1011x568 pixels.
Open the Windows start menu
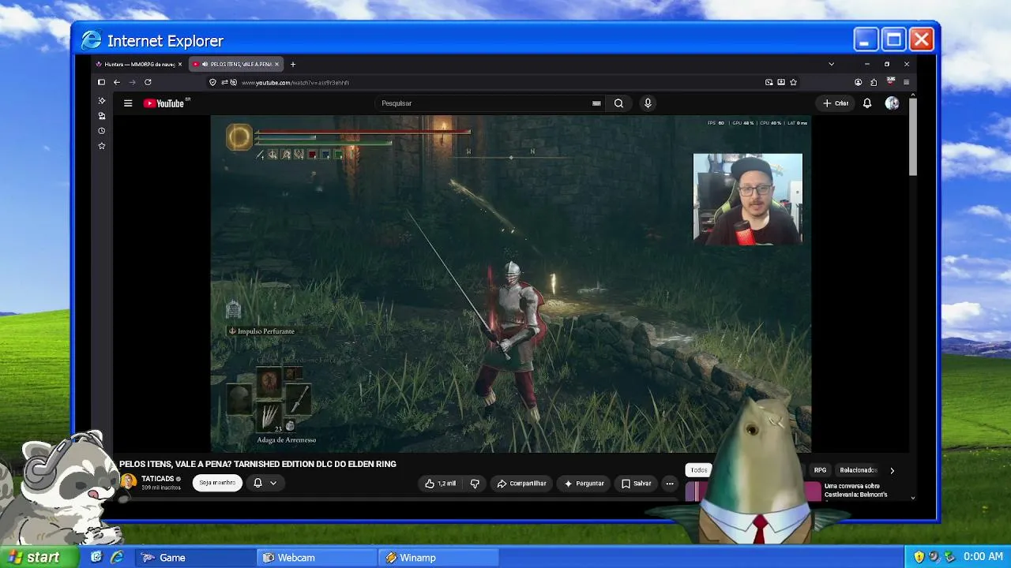point(39,557)
